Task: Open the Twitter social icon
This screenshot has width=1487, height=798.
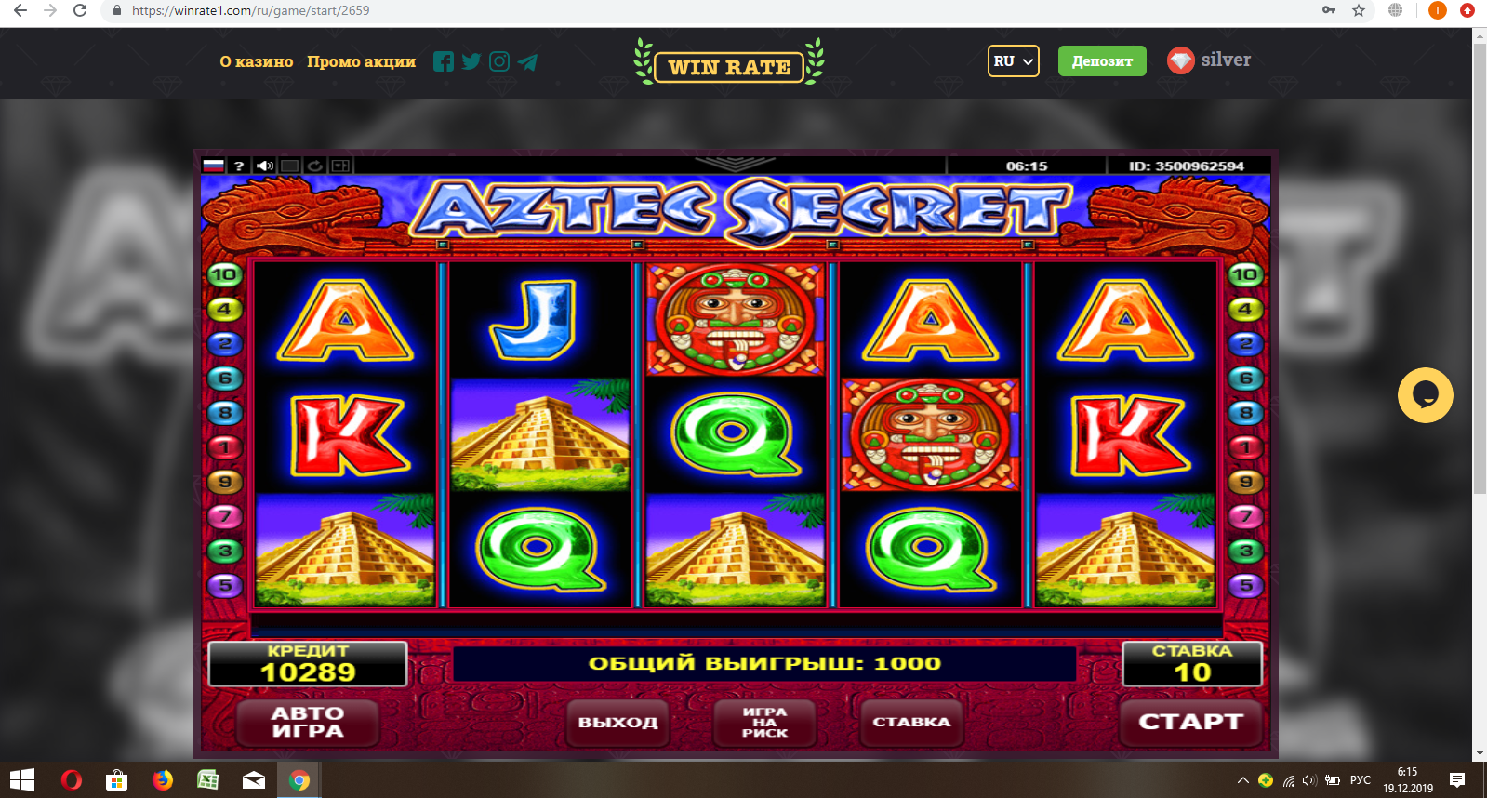Action: point(471,61)
